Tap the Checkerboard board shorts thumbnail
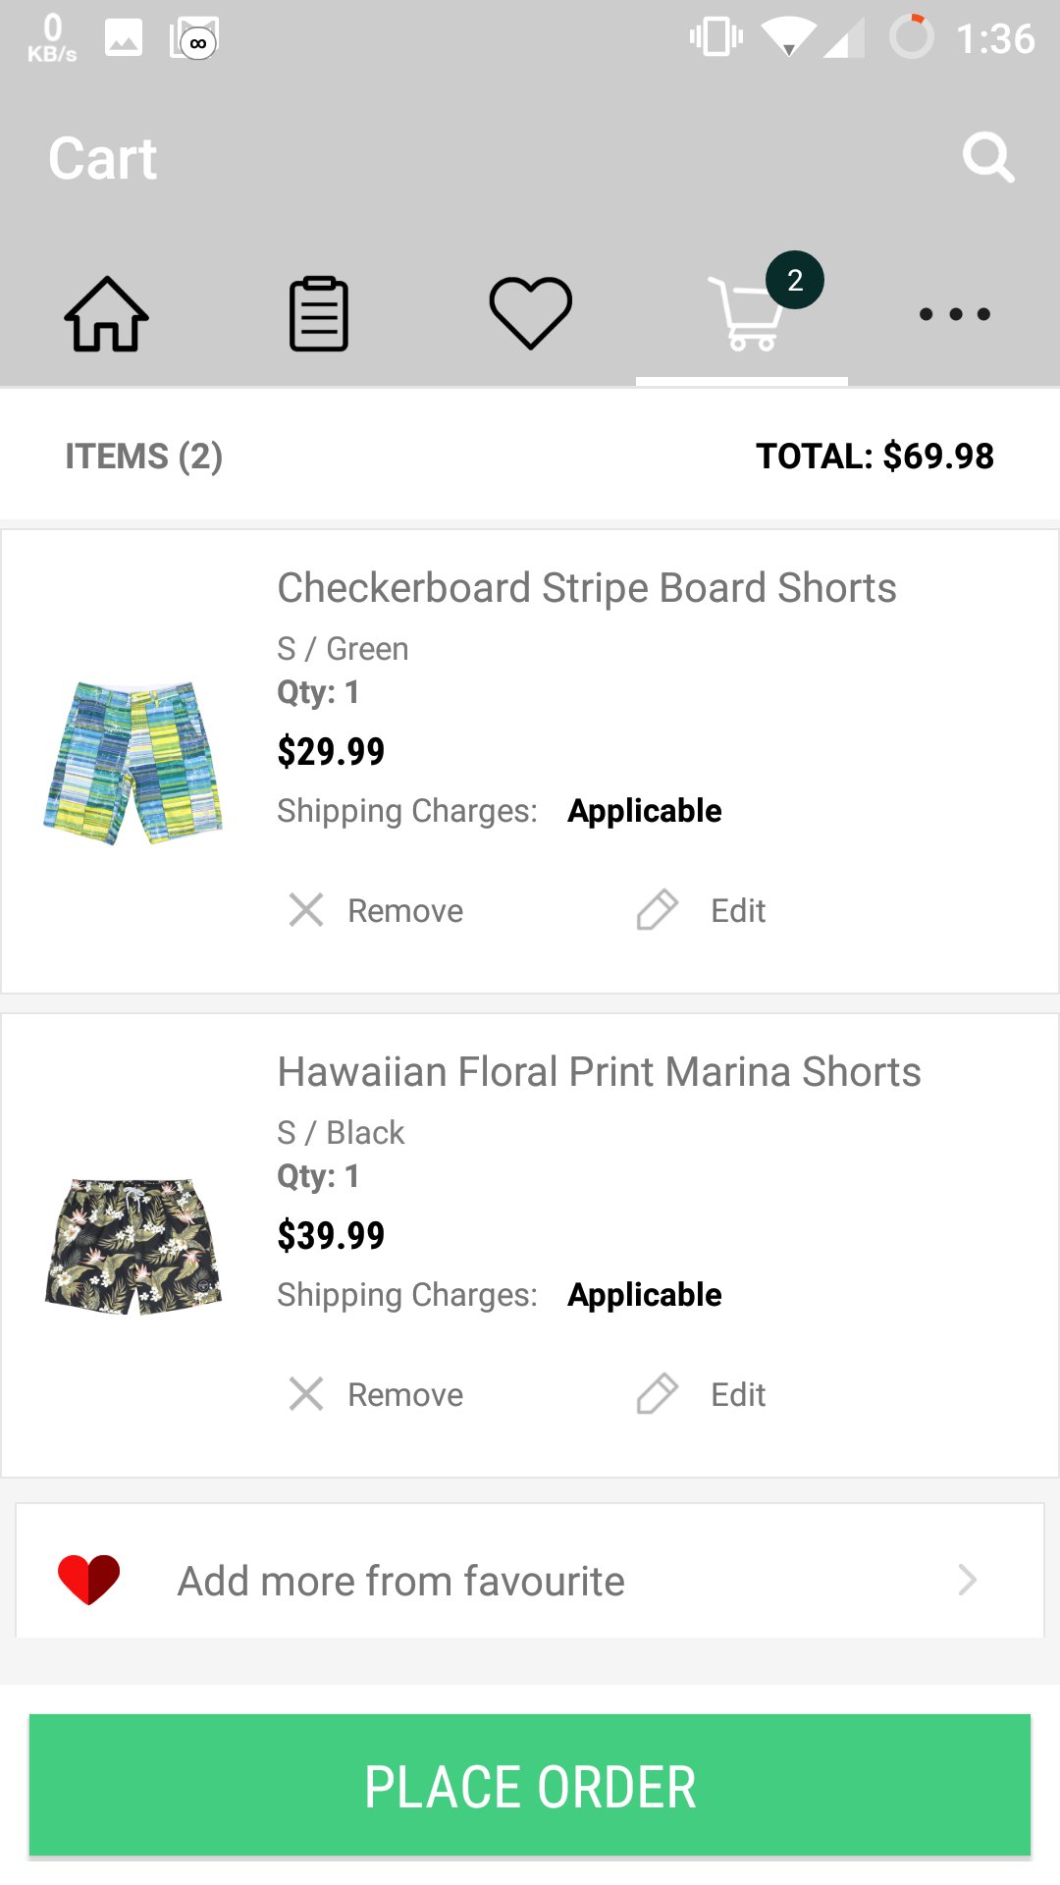Image resolution: width=1060 pixels, height=1885 pixels. 134,762
